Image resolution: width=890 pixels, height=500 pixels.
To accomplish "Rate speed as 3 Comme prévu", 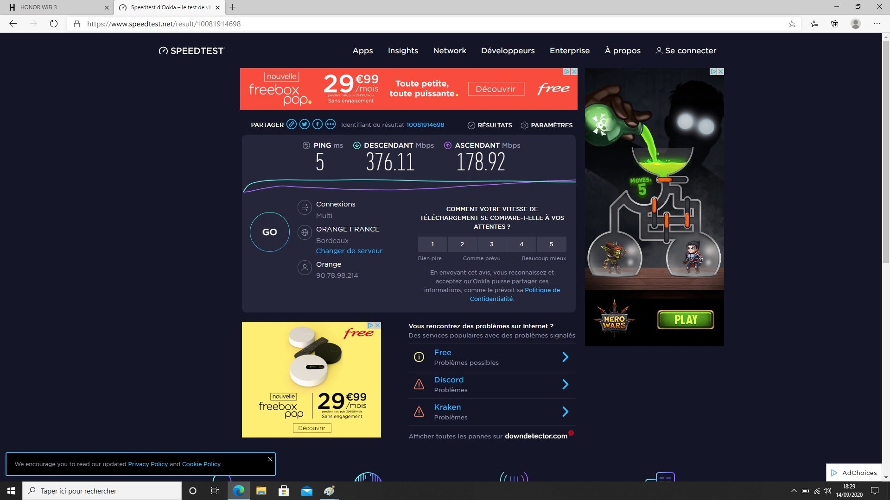I will pos(492,244).
